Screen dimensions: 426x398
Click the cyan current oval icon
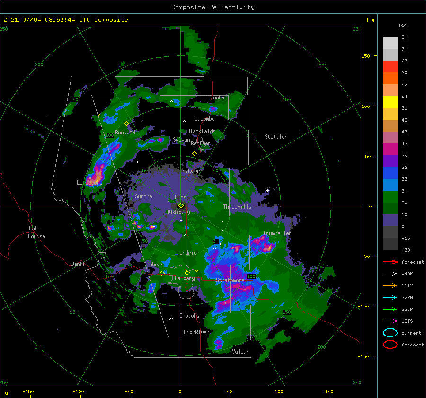pos(390,333)
